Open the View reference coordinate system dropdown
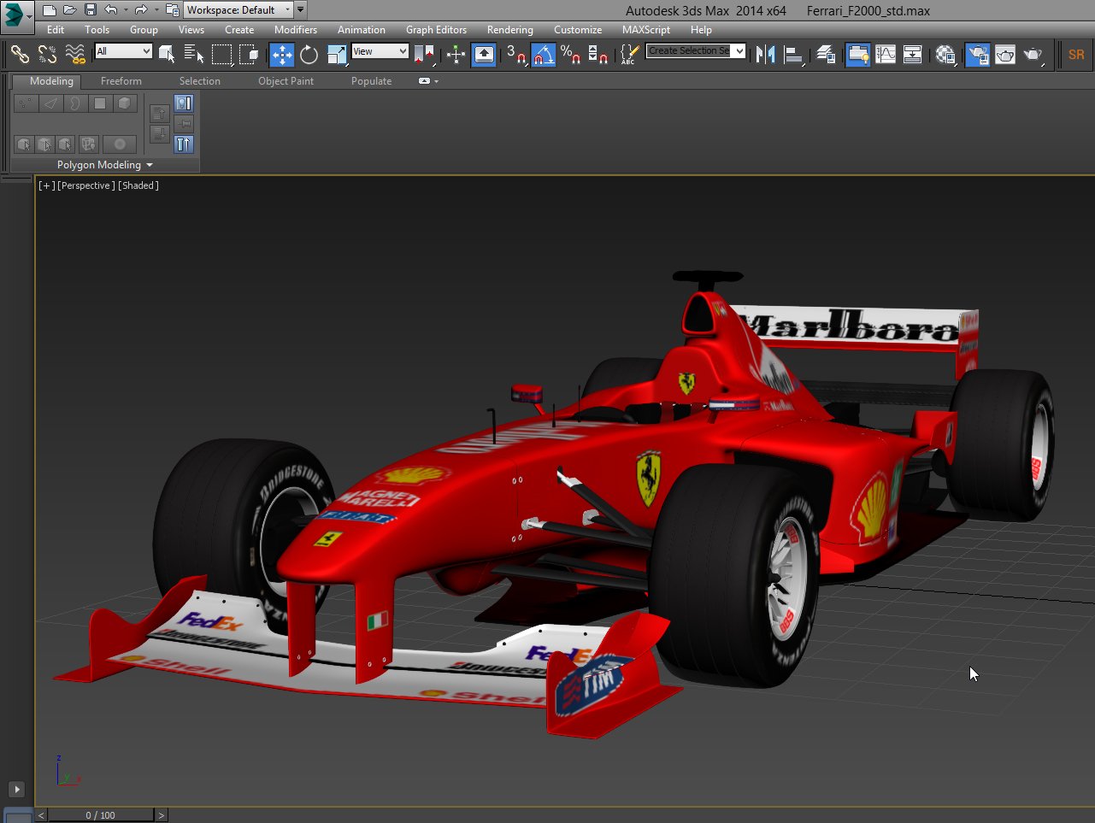1095x823 pixels. (380, 51)
